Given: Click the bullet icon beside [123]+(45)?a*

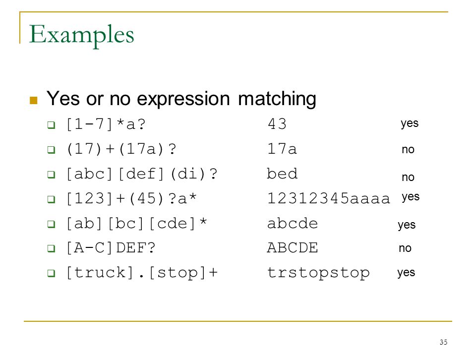Looking at the screenshot, I should pyautogui.click(x=51, y=199).
